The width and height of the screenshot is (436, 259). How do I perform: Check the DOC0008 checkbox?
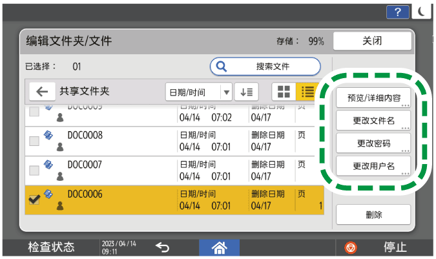click(35, 141)
